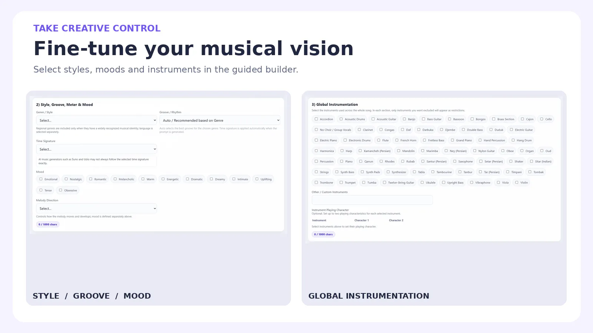This screenshot has width=593, height=333.
Task: Check the Piano checkbox
Action: click(342, 161)
